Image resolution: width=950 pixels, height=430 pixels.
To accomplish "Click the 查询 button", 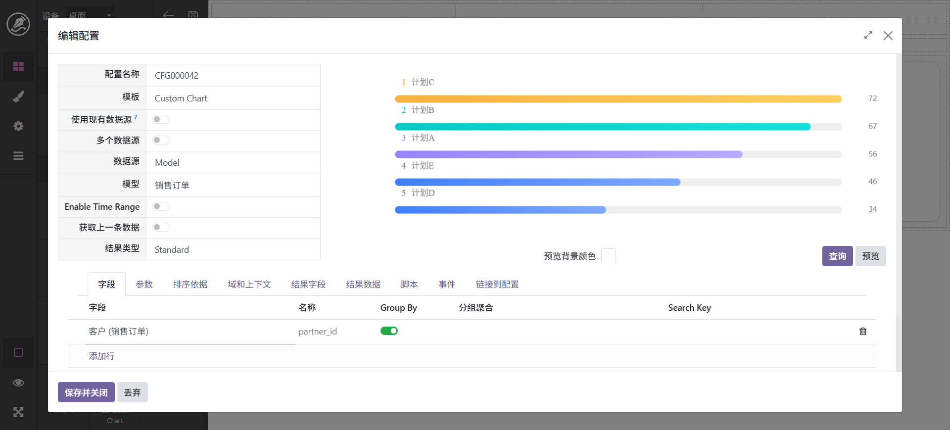I will [x=837, y=256].
